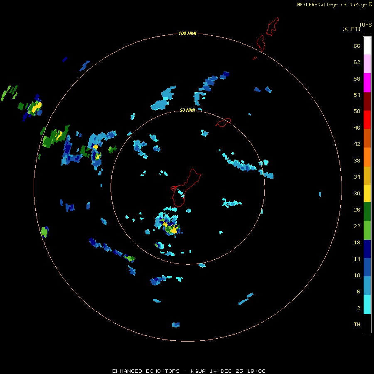Click the cyan 2–6 K FT legend swatch
This screenshot has width=374, height=374.
click(x=367, y=305)
